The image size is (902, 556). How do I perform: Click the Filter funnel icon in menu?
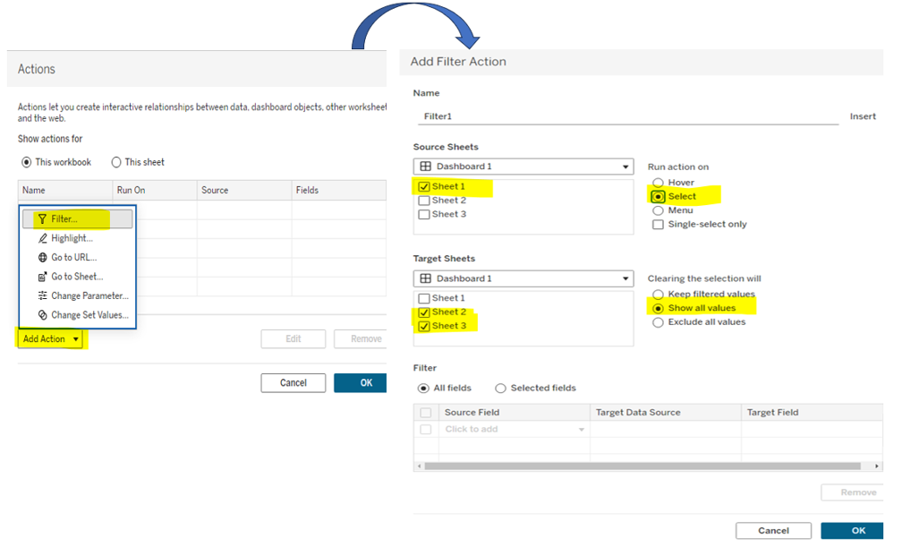click(x=42, y=218)
